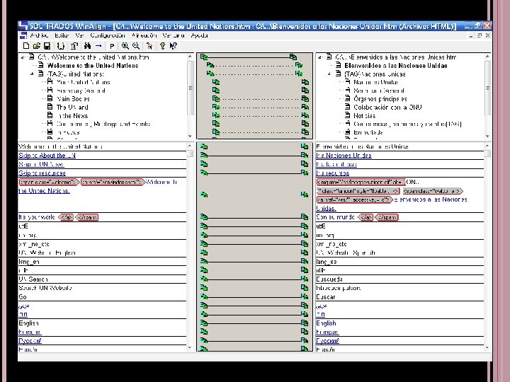Image resolution: width=510 pixels, height=382 pixels.
Task: Zoom out with the magnifier minus icon
Action: click(136, 46)
